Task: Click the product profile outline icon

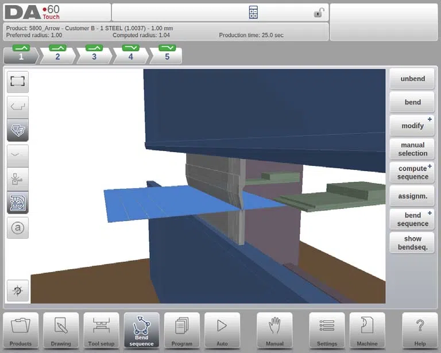Action: pyautogui.click(x=17, y=107)
